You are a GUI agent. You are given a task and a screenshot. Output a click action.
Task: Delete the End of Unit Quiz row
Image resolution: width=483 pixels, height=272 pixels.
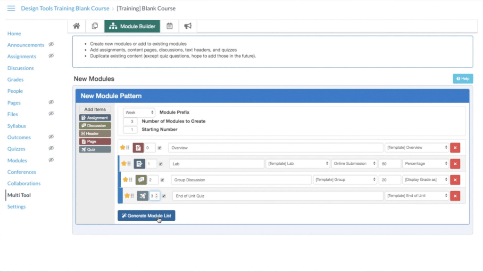point(455,196)
